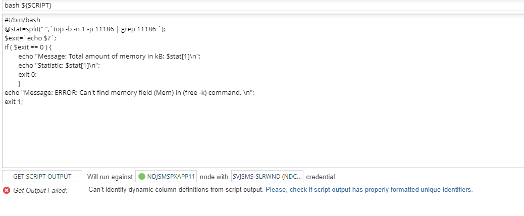
Task: Place cursor on the 'exit 0;' line
Action: (28, 74)
